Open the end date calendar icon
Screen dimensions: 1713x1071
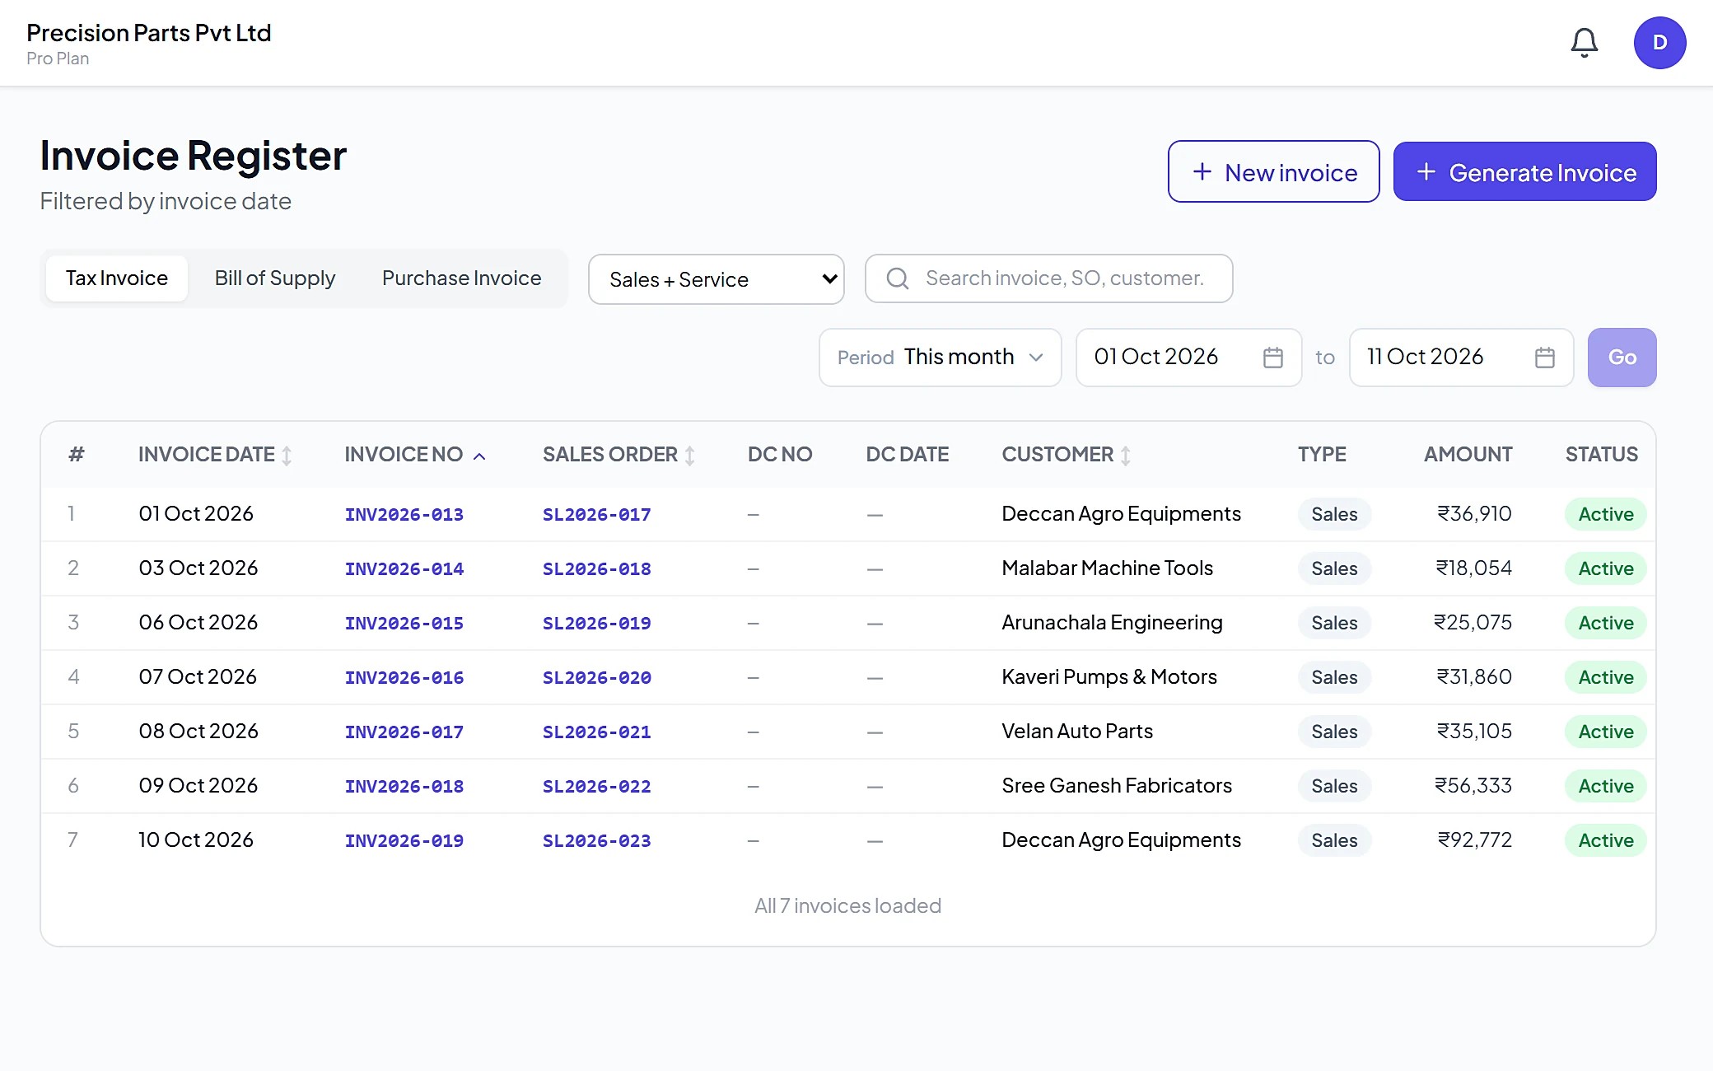tap(1545, 358)
